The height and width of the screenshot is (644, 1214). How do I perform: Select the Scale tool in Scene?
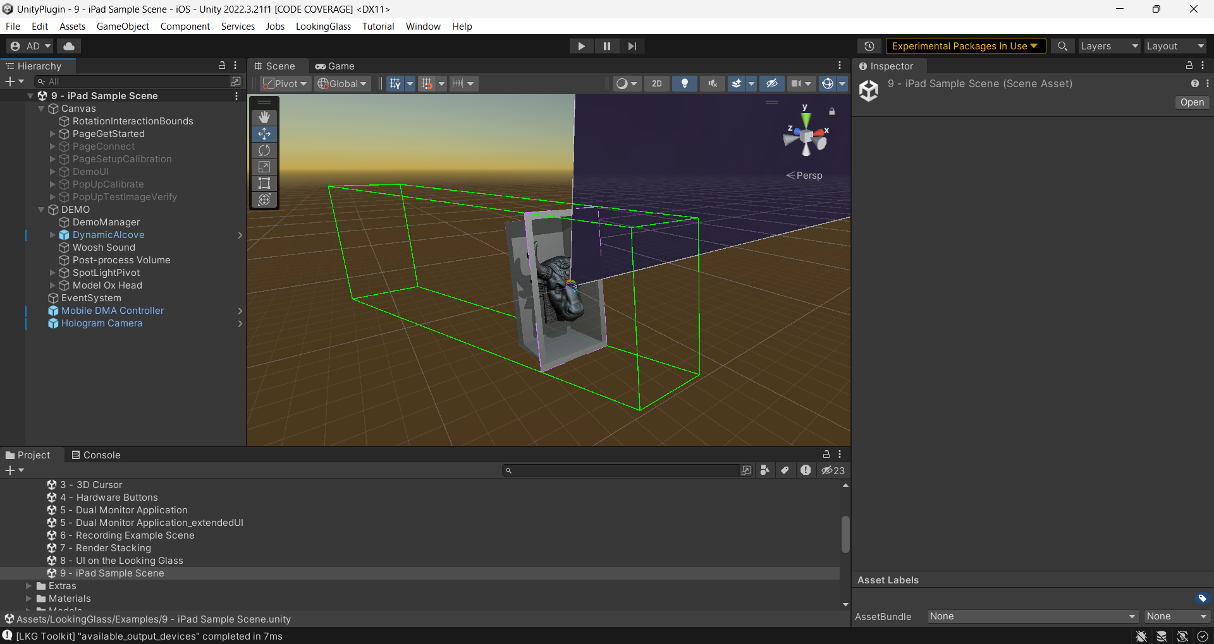point(264,167)
